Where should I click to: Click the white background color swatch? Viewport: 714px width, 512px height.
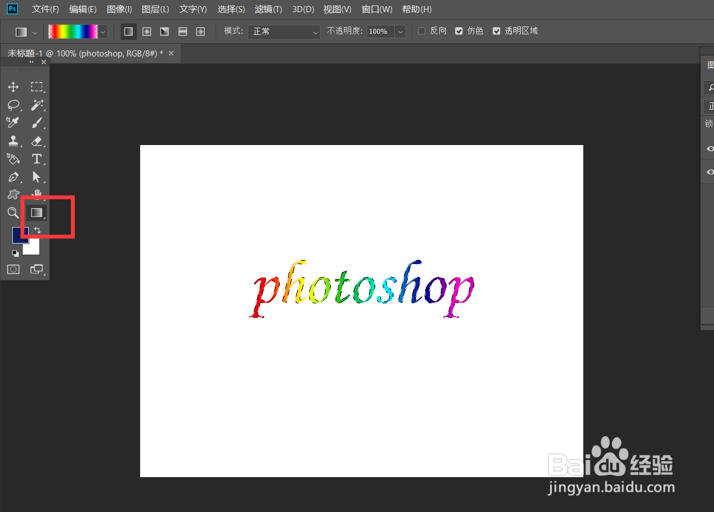pyautogui.click(x=33, y=247)
